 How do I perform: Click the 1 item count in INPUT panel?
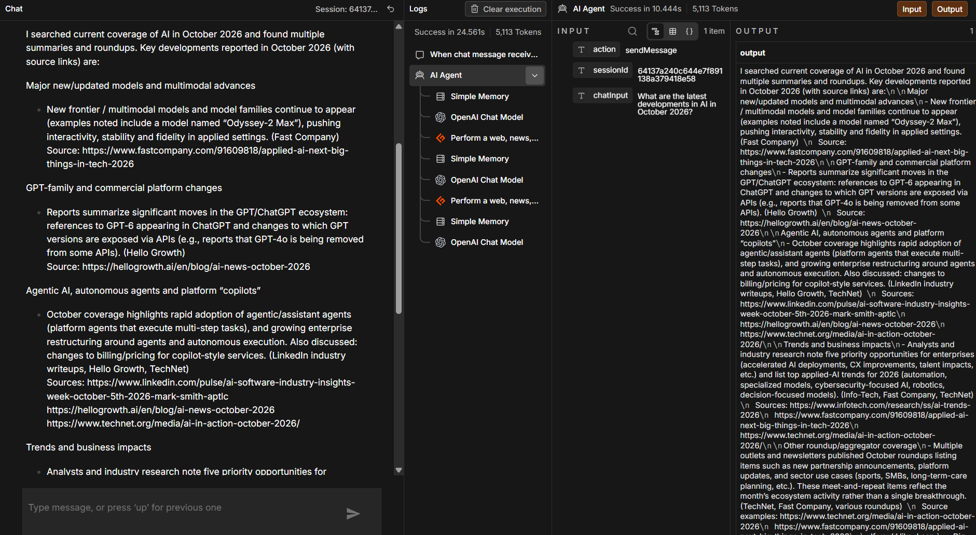(714, 31)
